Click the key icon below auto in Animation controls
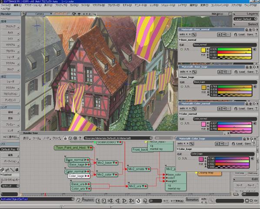Screen dimensions: 260x209 click(x=211, y=201)
